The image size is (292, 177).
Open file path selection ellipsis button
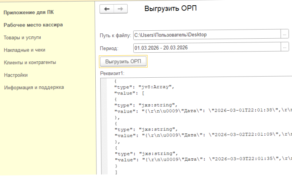point(284,35)
